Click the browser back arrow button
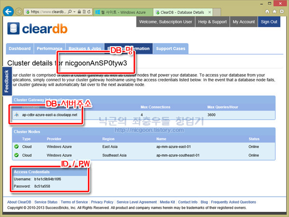This screenshot has height=217, width=289. click(x=8, y=12)
